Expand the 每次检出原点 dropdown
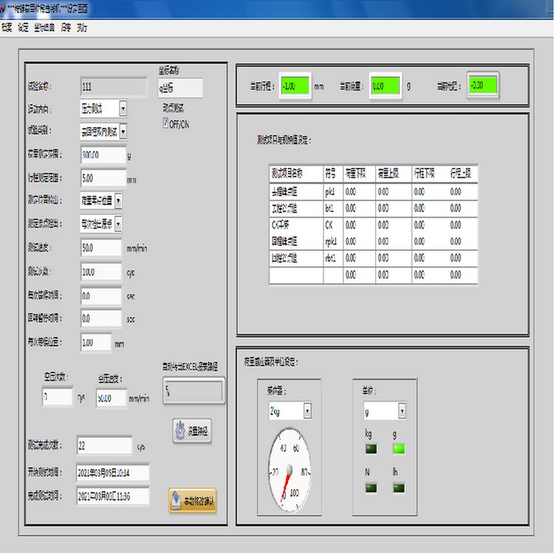This screenshot has width=554, height=554. pyautogui.click(x=118, y=224)
